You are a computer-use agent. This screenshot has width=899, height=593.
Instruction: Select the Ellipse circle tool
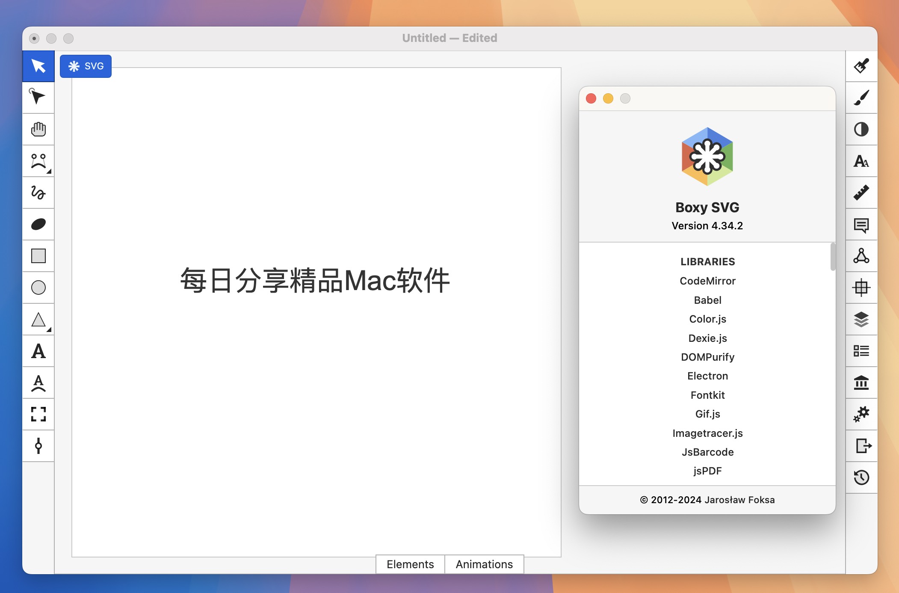(x=38, y=288)
